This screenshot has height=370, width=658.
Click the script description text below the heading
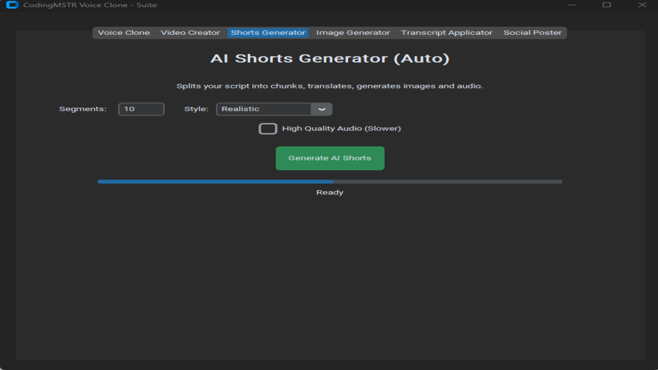330,86
